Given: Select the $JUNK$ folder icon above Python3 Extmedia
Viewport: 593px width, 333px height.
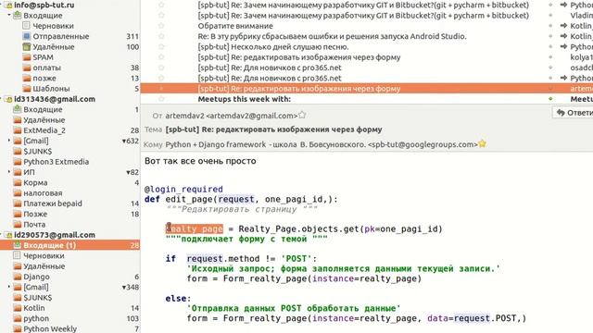Looking at the screenshot, I should [x=17, y=151].
